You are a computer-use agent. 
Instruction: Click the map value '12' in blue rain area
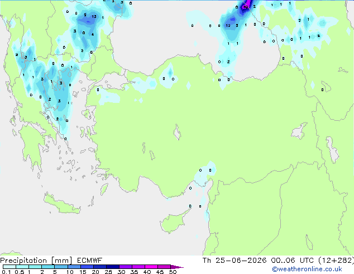click(228, 26)
